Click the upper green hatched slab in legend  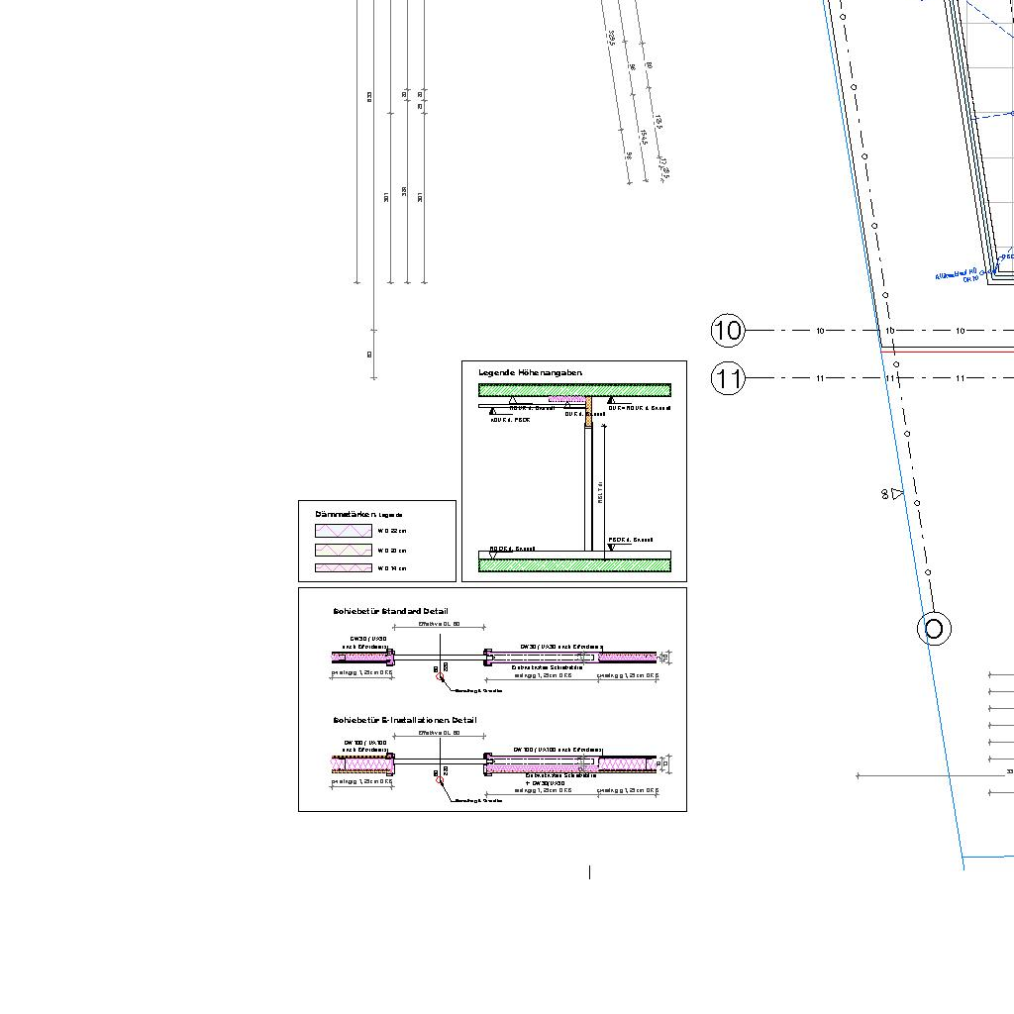pos(574,390)
